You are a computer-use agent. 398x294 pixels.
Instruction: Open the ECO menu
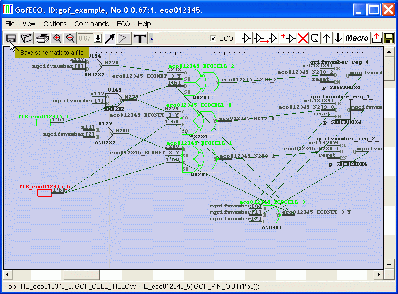pos(123,24)
